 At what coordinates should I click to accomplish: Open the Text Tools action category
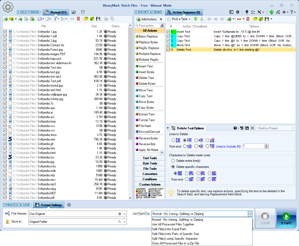pyautogui.click(x=150, y=158)
